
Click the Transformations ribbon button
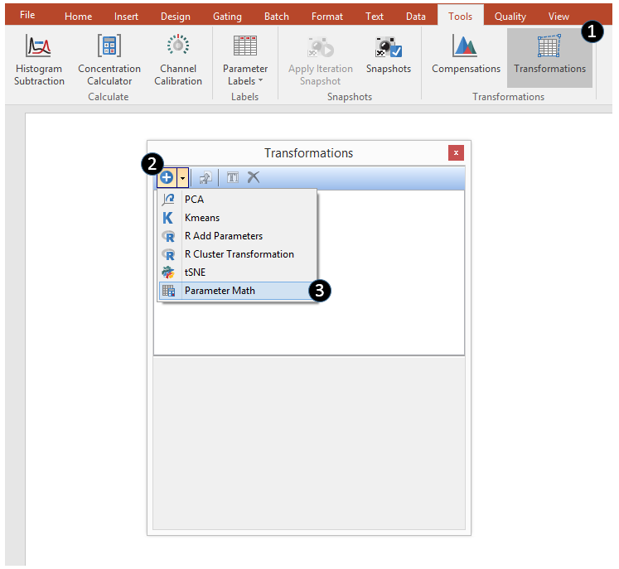(549, 56)
